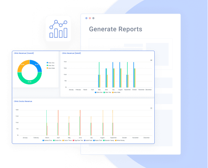Toggle Clinic Two in the donut chart legend

click(51, 65)
